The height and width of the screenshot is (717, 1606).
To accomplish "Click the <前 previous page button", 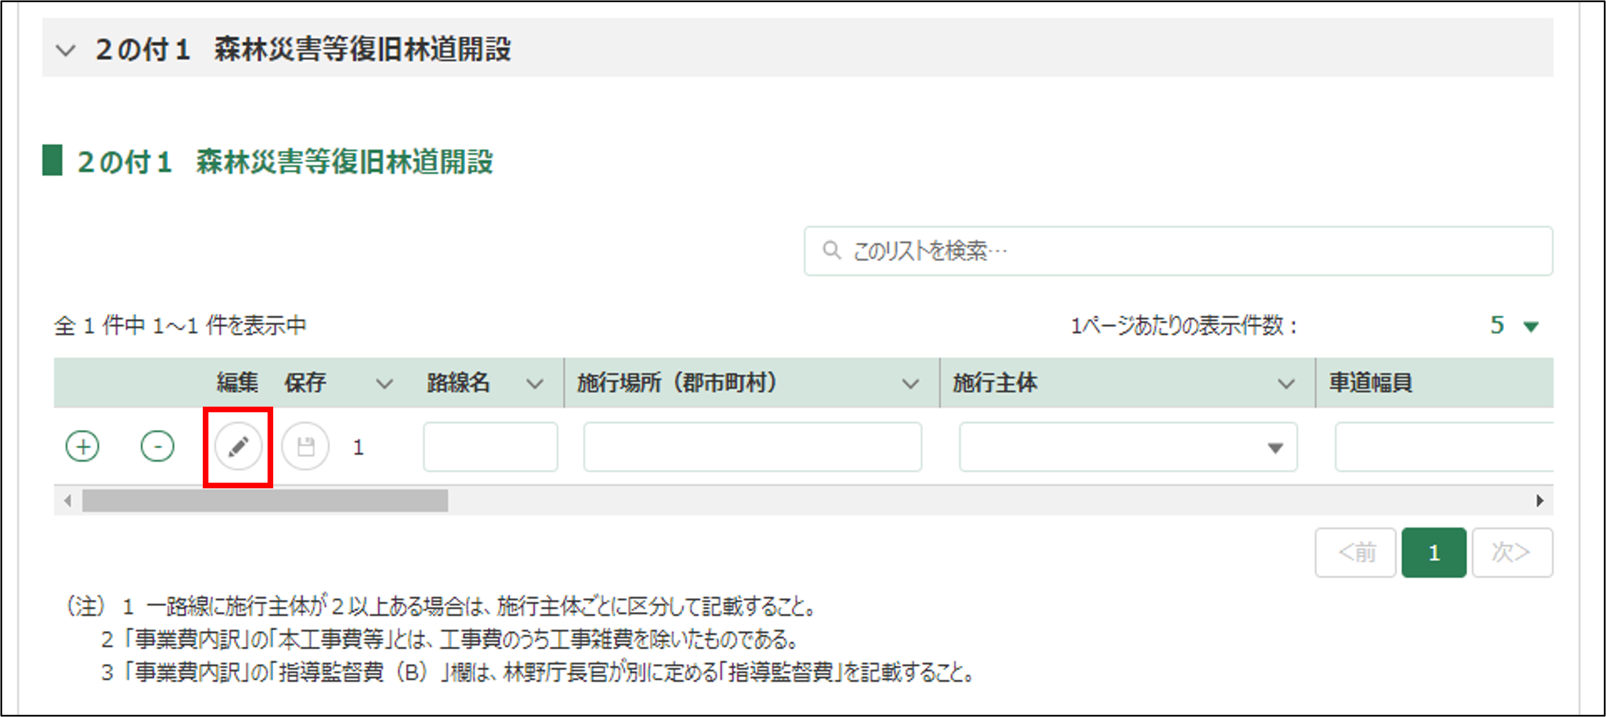I will [1355, 553].
